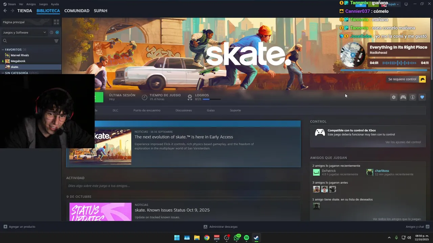
Task: Launch Google Chrome from the taskbar
Action: coord(207,238)
